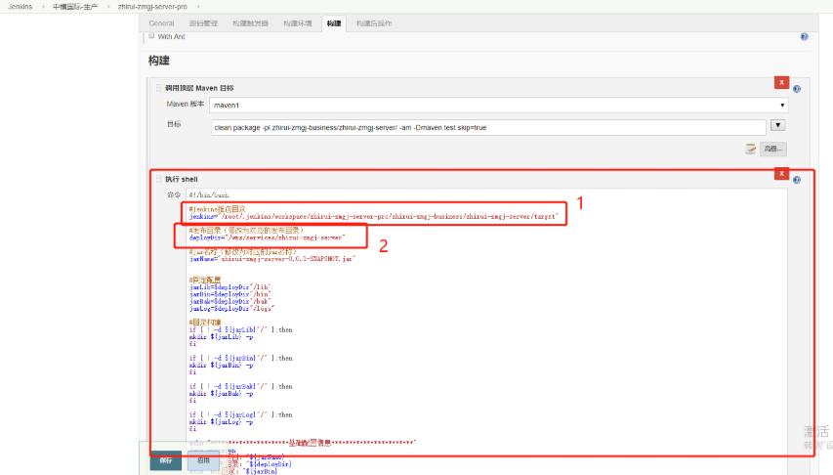The width and height of the screenshot is (833, 475).
Task: Click the deployDir= line in the script
Action: (x=268, y=237)
